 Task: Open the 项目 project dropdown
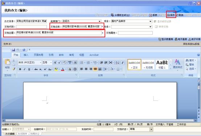(150, 21)
